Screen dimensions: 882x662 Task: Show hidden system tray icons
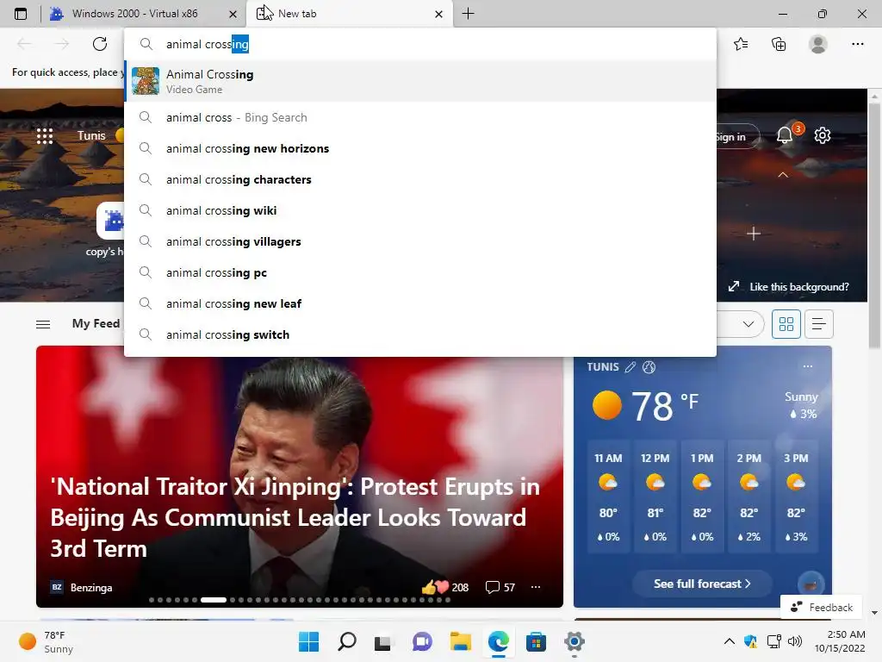pyautogui.click(x=729, y=641)
